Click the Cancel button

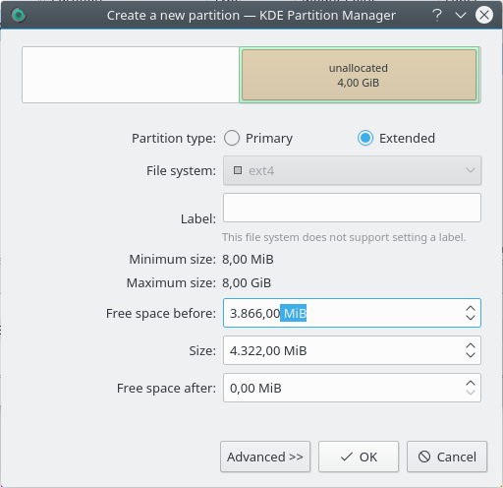[x=447, y=457]
